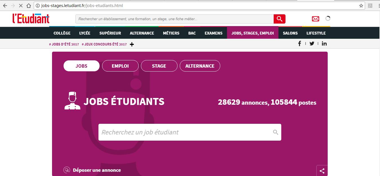Click the l'Etudiant logo
The height and width of the screenshot is (176, 380).
coord(31,19)
